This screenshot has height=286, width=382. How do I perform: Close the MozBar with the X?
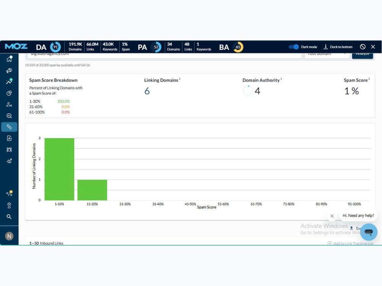[373, 47]
